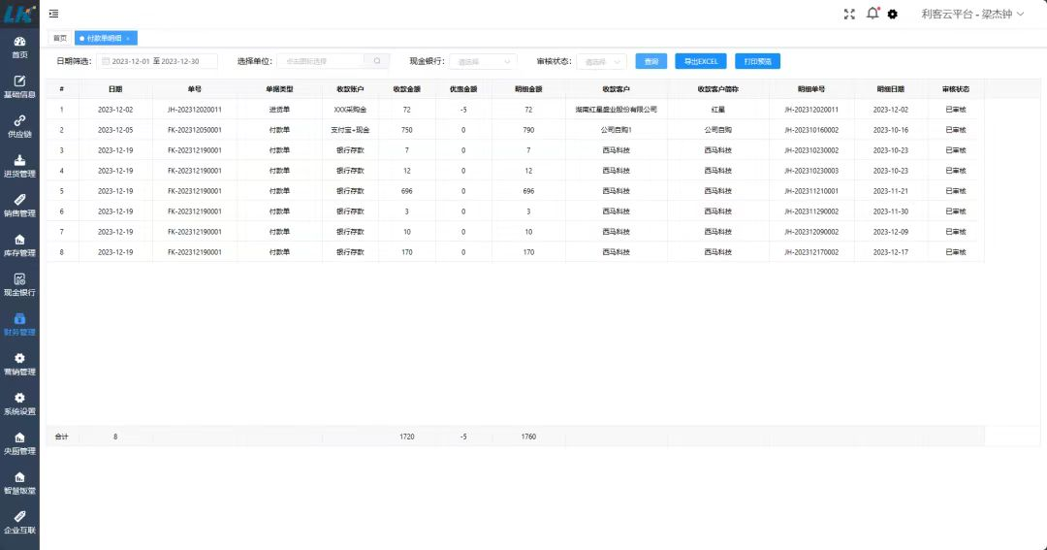Click the 合计 summary row label
The height and width of the screenshot is (550, 1047).
[61, 437]
